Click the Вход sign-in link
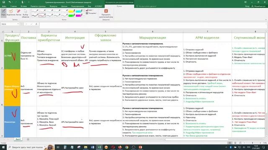 click(247, 6)
